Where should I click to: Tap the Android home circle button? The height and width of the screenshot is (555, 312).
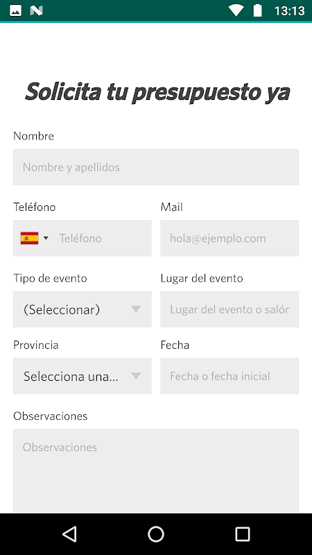[156, 533]
